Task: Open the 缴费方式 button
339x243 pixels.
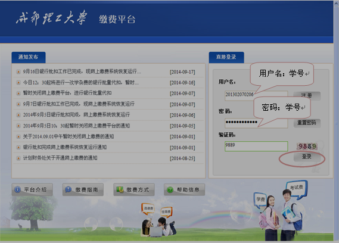Action: point(134,189)
